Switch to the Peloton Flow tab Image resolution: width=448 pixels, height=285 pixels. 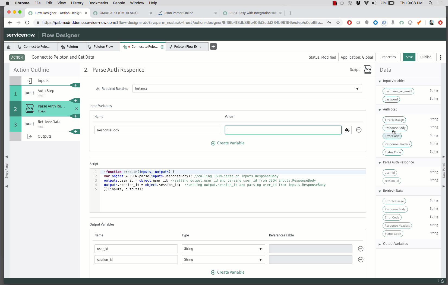point(103,47)
